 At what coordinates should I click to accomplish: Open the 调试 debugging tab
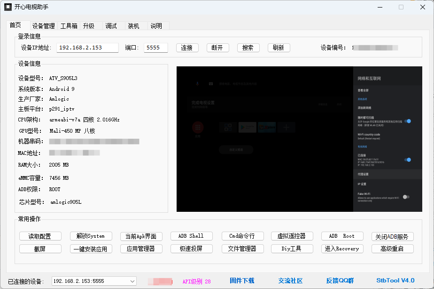(111, 25)
